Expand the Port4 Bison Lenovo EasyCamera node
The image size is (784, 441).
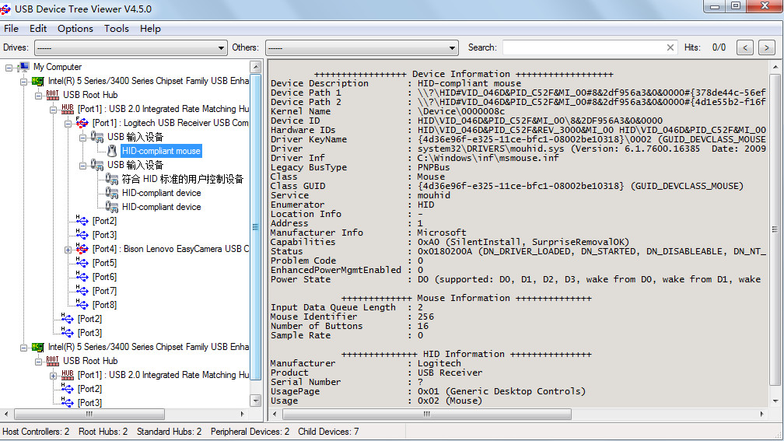(x=68, y=250)
